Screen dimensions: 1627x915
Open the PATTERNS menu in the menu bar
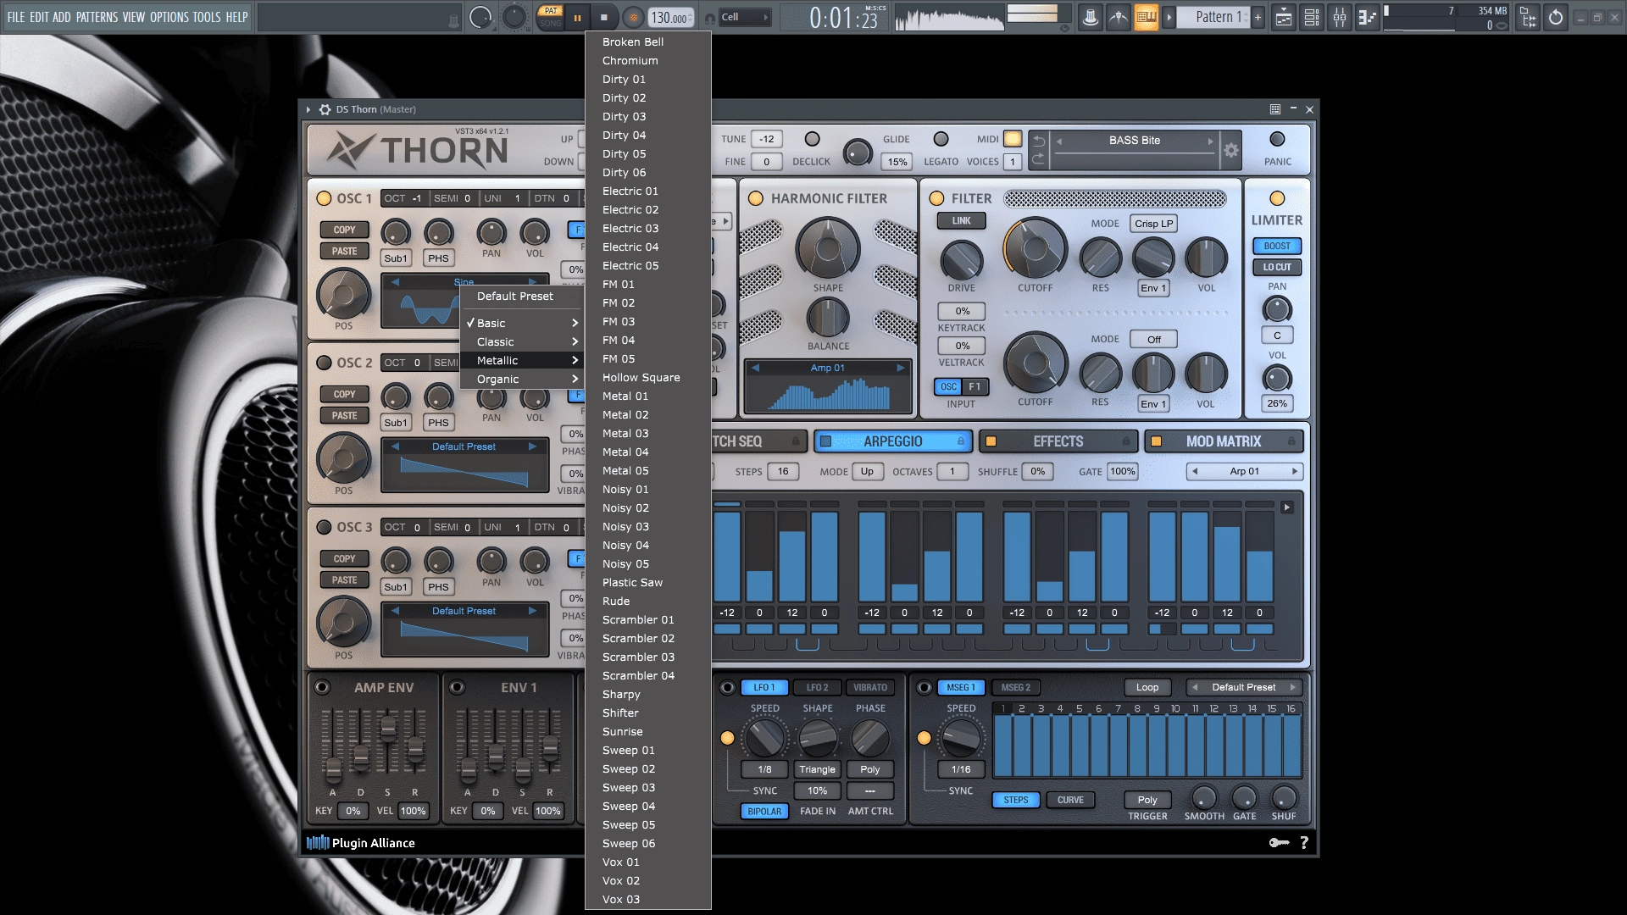97,17
